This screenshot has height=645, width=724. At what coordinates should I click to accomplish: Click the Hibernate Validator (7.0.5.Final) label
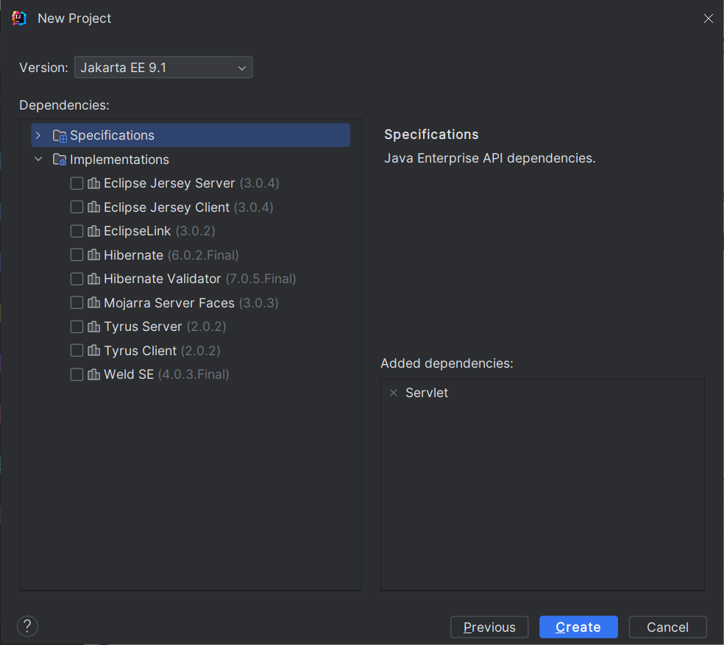(200, 279)
